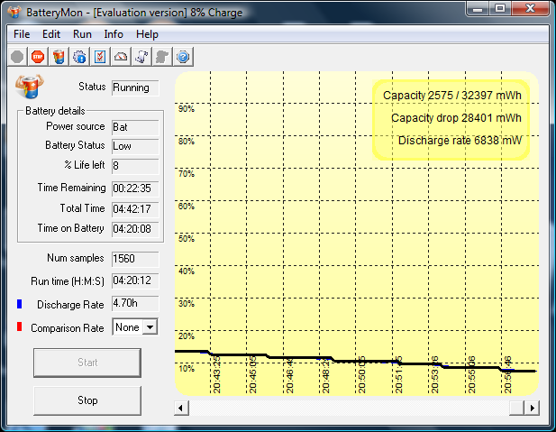Click the battery information toolbar icon
The width and height of the screenshot is (556, 432).
pos(58,57)
